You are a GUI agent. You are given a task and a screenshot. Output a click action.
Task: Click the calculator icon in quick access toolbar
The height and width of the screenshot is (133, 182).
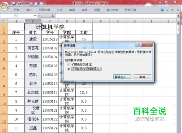32,4
